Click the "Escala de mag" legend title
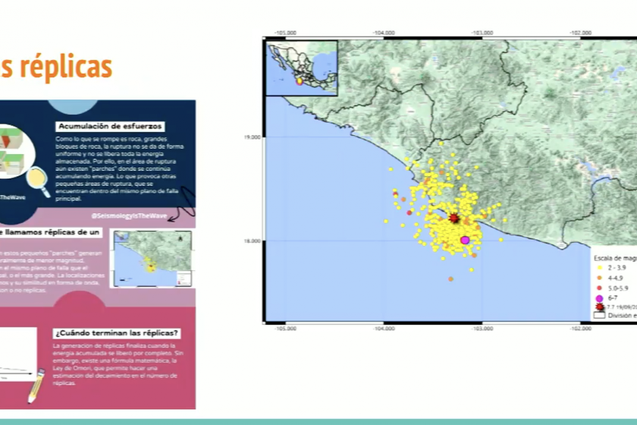This screenshot has height=425, width=637. 615,258
